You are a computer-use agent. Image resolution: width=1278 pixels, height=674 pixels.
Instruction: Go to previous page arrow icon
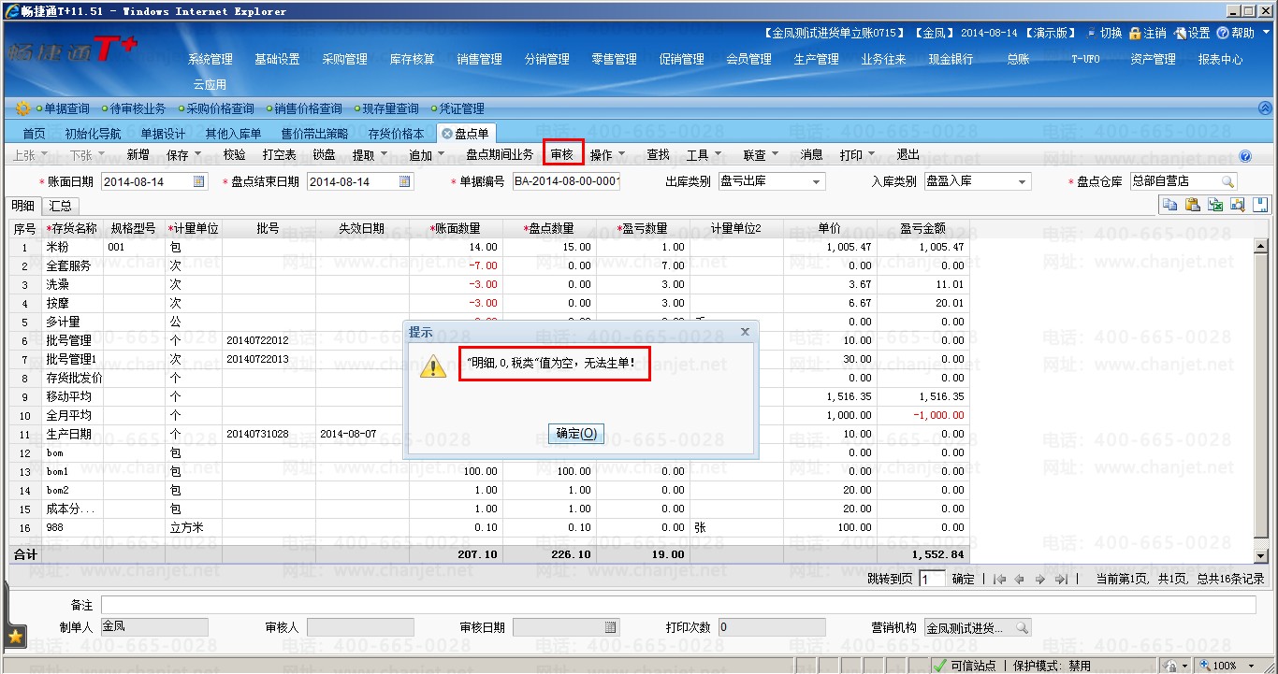(x=1019, y=580)
